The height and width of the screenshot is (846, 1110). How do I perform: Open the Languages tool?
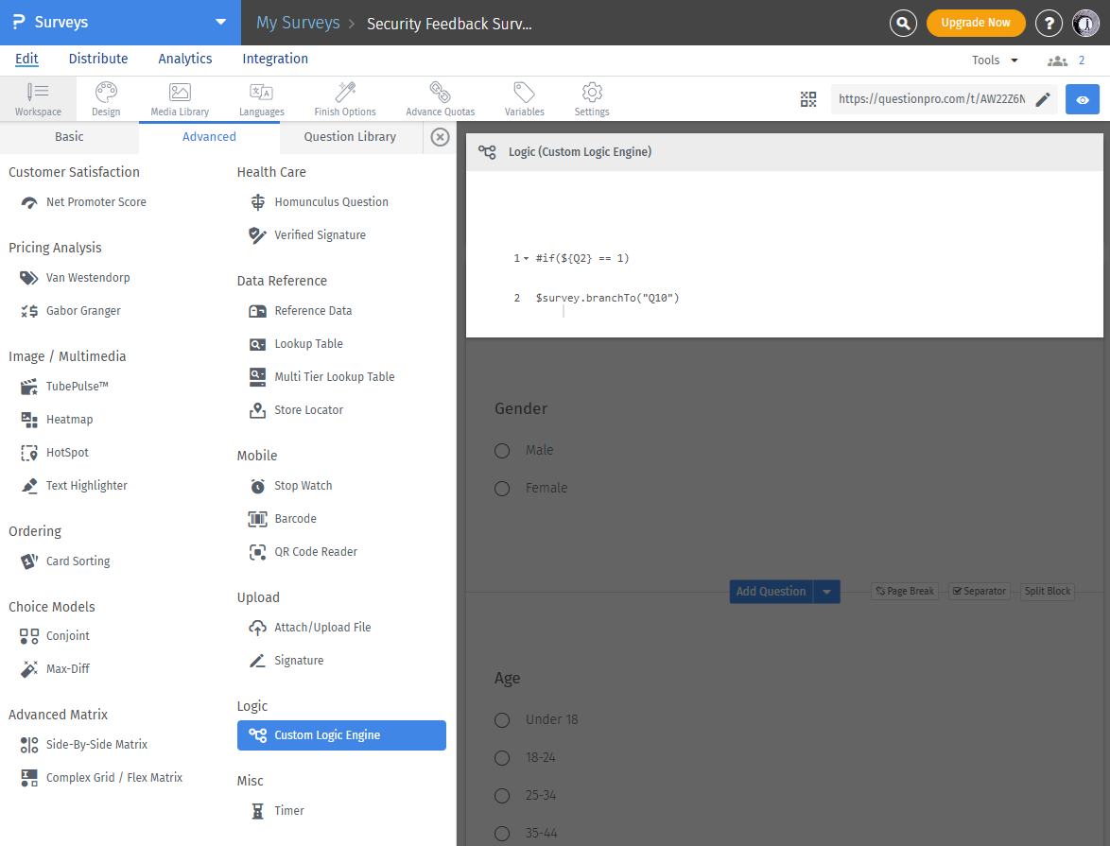point(261,98)
